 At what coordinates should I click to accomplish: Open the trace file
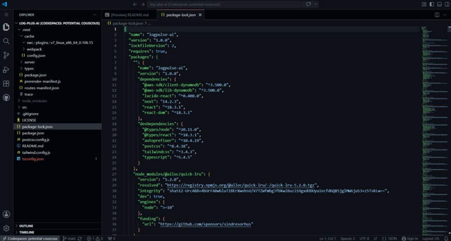tap(57, 94)
